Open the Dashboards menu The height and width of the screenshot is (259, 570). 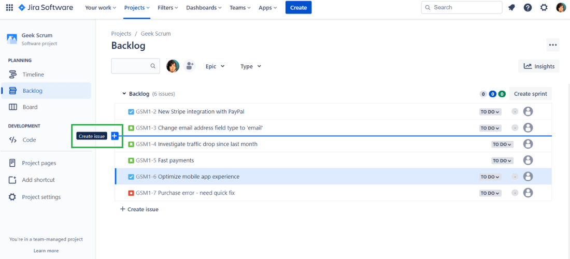tap(204, 7)
